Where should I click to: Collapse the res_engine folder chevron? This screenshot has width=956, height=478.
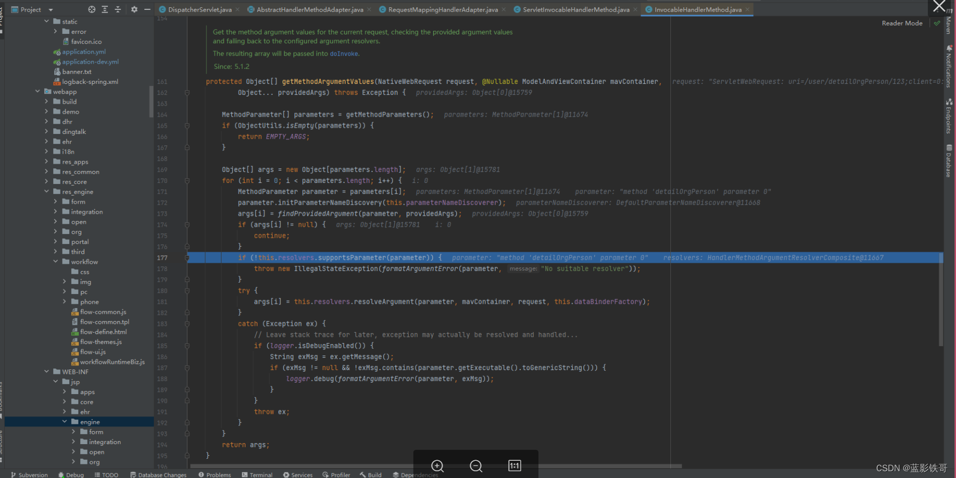[46, 191]
